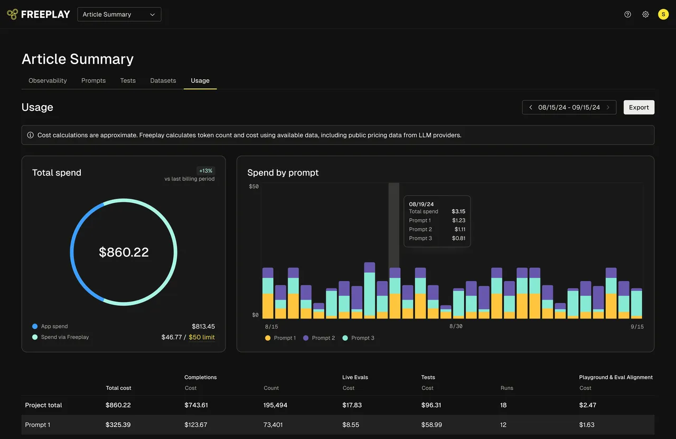Open the help question mark icon
This screenshot has height=439, width=676.
coord(627,14)
